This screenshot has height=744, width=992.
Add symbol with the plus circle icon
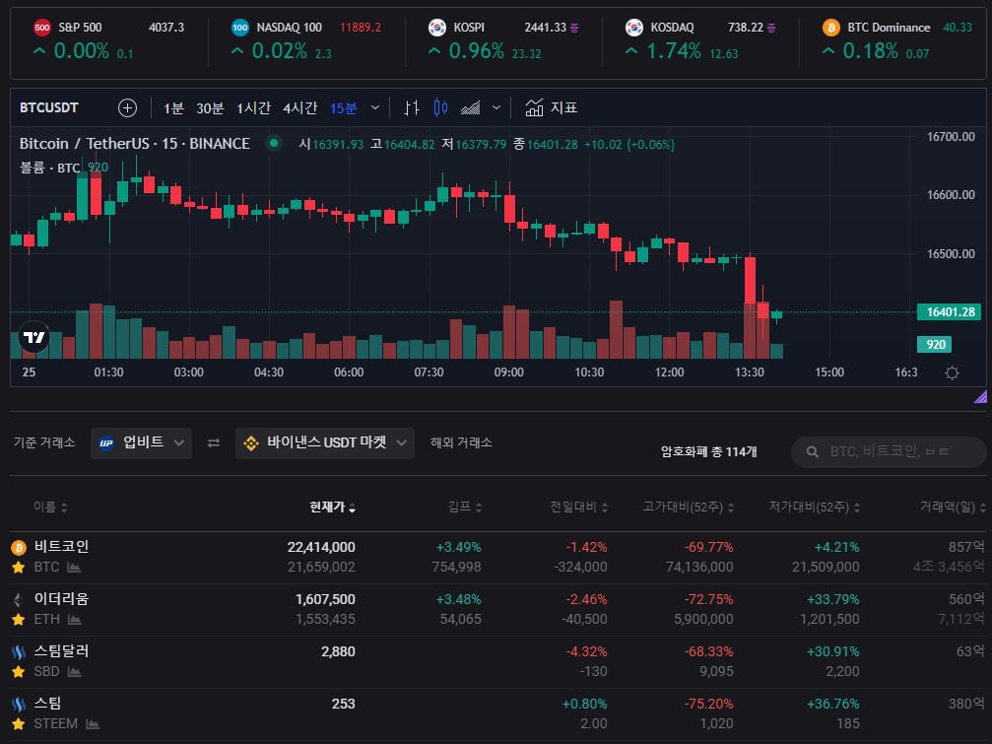pyautogui.click(x=127, y=108)
